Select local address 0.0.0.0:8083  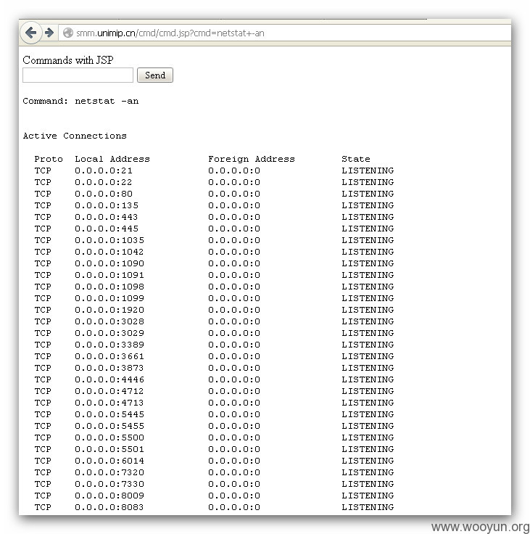(109, 507)
